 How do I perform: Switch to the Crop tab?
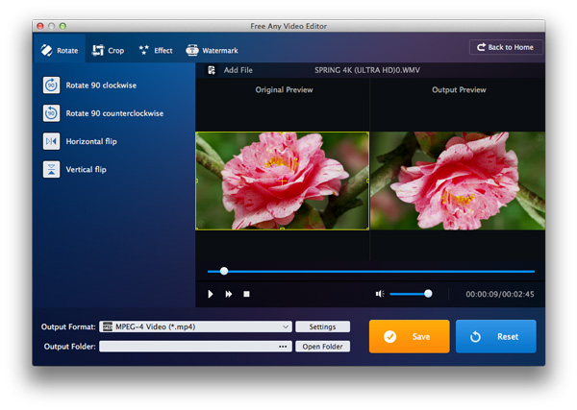108,50
